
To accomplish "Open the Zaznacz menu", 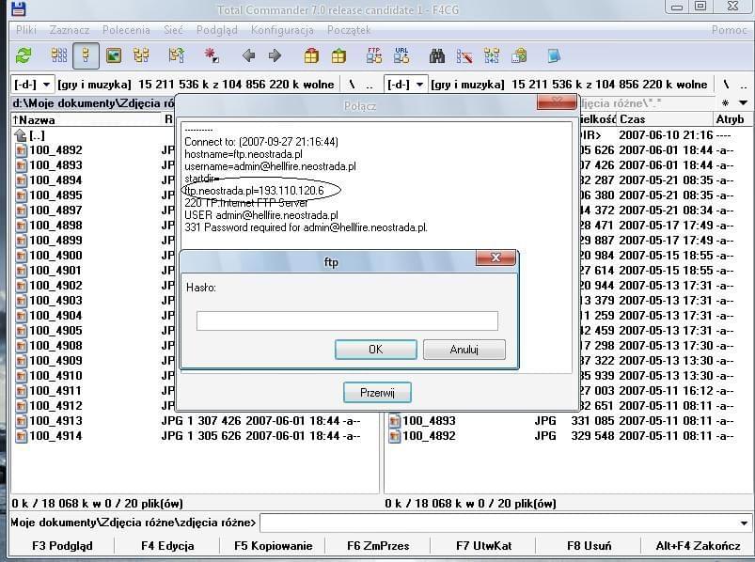I will (x=70, y=30).
